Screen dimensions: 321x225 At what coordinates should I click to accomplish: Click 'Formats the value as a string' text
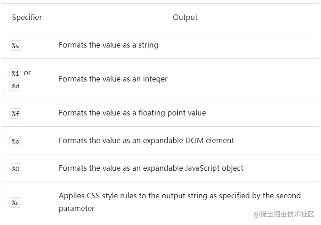[x=108, y=45]
